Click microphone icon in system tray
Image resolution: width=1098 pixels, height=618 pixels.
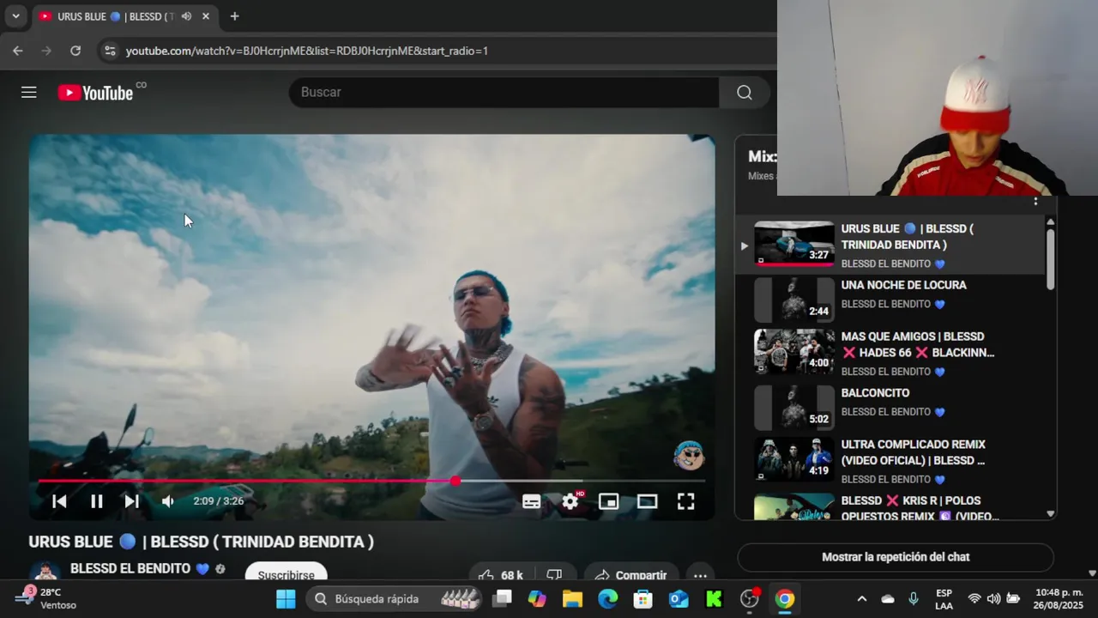(914, 599)
